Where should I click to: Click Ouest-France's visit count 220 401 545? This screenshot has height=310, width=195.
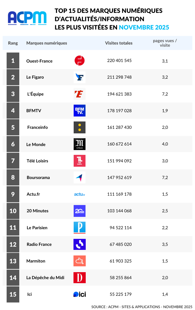[x=119, y=61]
